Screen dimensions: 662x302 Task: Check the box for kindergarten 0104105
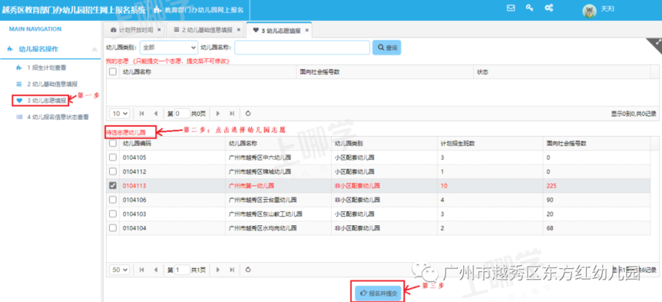113,157
